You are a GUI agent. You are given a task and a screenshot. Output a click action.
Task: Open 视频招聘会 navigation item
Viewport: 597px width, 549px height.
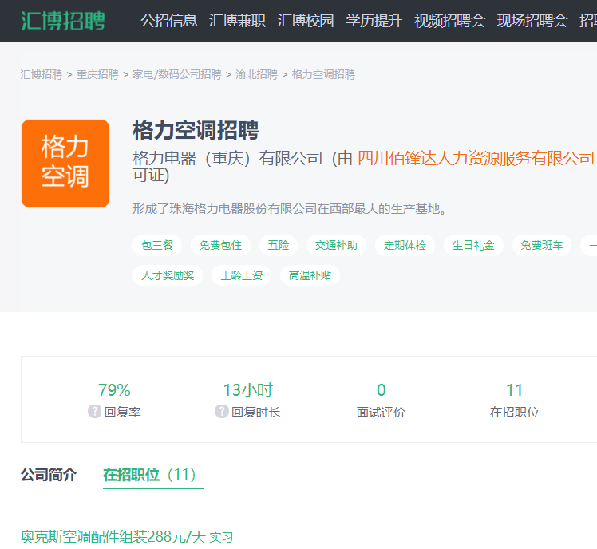[449, 21]
